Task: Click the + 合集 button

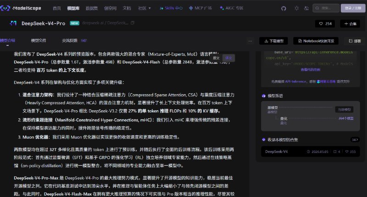Action: point(350,24)
